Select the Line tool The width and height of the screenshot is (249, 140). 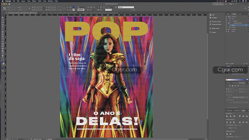(3, 29)
